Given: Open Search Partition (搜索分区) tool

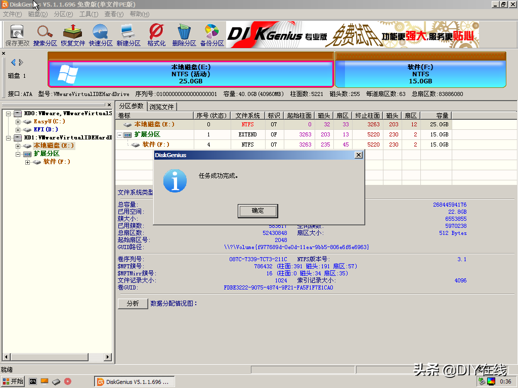Looking at the screenshot, I should [45, 34].
